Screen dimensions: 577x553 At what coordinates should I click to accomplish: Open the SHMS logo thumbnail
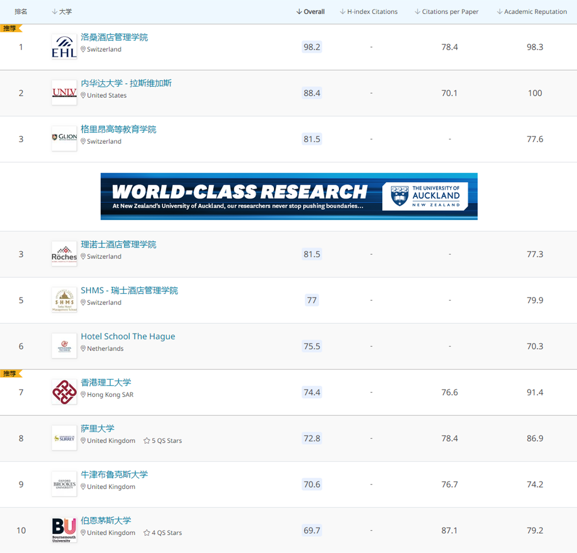(x=64, y=300)
